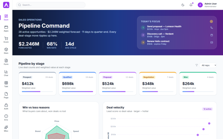This screenshot has height=139, width=223.
Task: Toggle dark mode moon icon
Action: click(x=183, y=5)
